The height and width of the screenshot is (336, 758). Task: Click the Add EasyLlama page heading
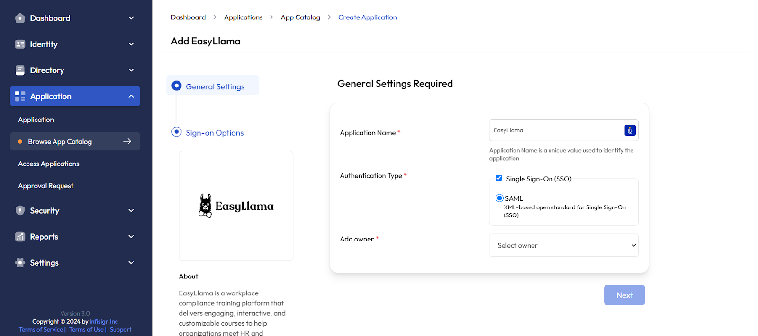[x=206, y=41]
